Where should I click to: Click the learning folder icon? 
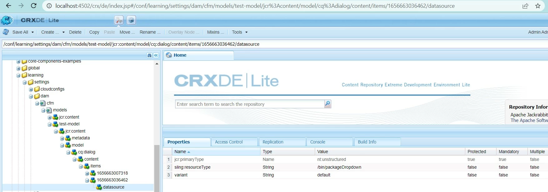point(24,75)
